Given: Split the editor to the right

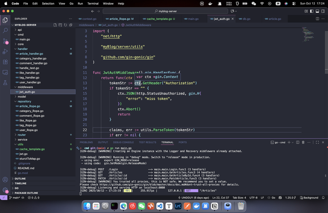Looking at the screenshot, I should pos(317,19).
